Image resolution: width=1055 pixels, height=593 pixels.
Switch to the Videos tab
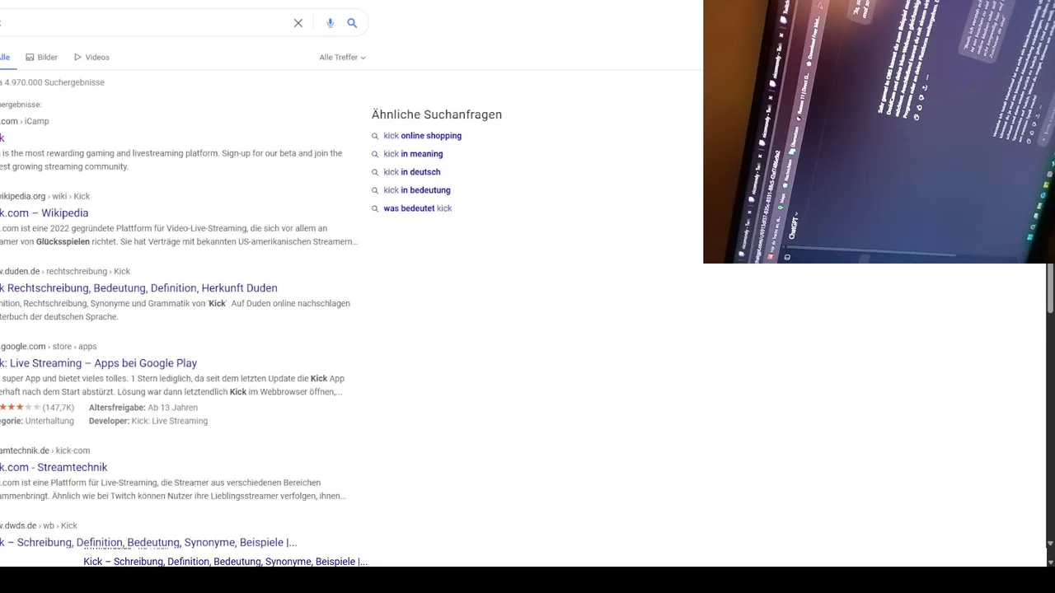click(91, 58)
